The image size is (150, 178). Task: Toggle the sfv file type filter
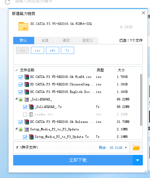(x=52, y=50)
